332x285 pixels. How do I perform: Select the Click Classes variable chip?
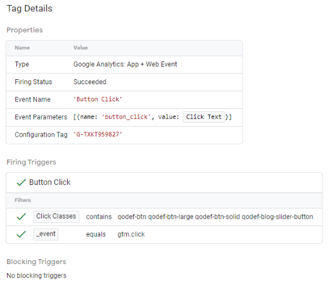coord(56,217)
